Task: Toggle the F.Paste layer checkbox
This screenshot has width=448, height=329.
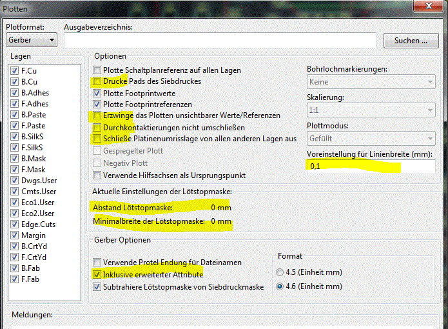Action: tap(14, 126)
